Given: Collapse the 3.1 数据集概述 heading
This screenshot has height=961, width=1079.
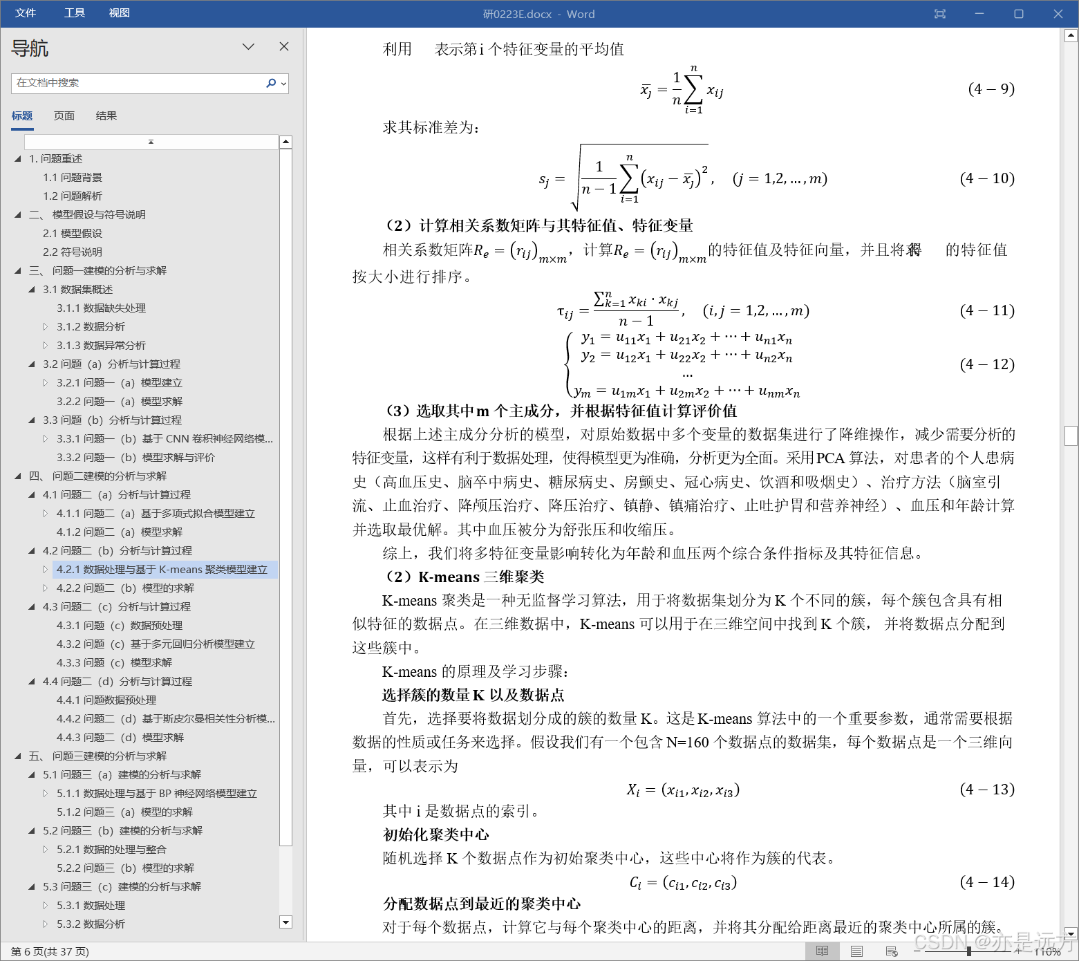Looking at the screenshot, I should (x=32, y=290).
